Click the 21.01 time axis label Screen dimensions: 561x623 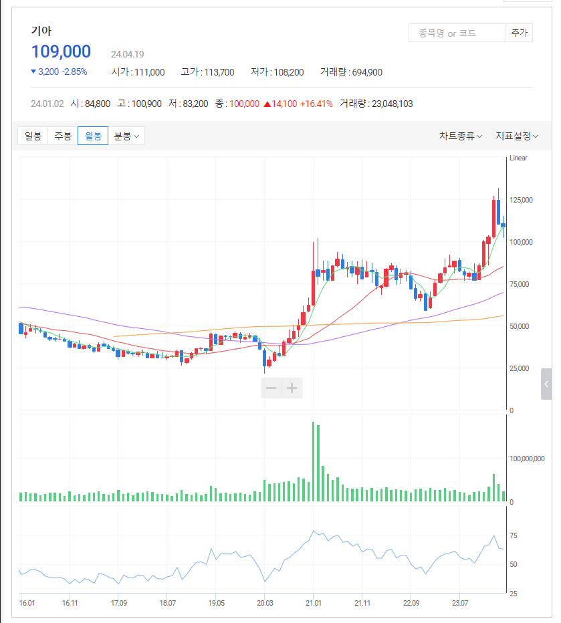[314, 603]
